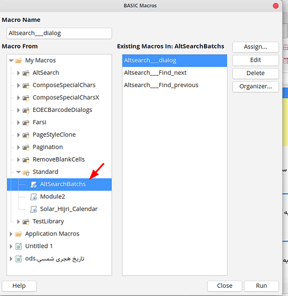Click the Application Macros folder icon
Image resolution: width=288 pixels, height=296 pixels.
[x=18, y=234]
